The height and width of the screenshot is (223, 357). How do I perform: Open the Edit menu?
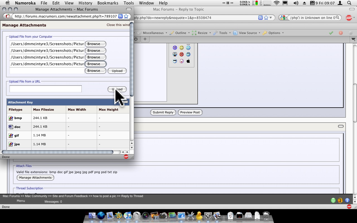(x=56, y=3)
